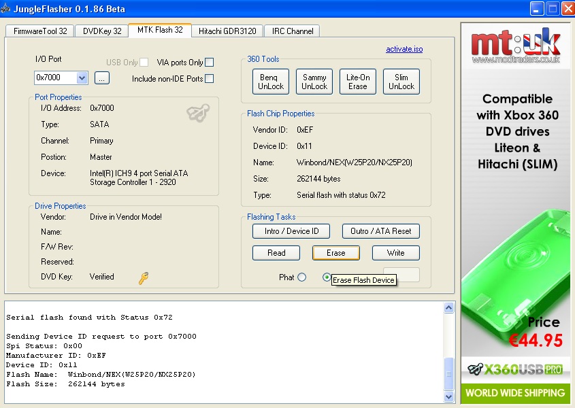Click the Device ID value 0x11

pos(304,146)
